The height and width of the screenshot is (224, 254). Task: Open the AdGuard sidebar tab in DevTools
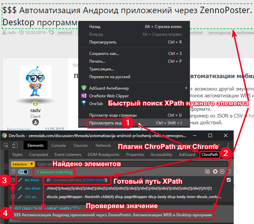(x=187, y=155)
